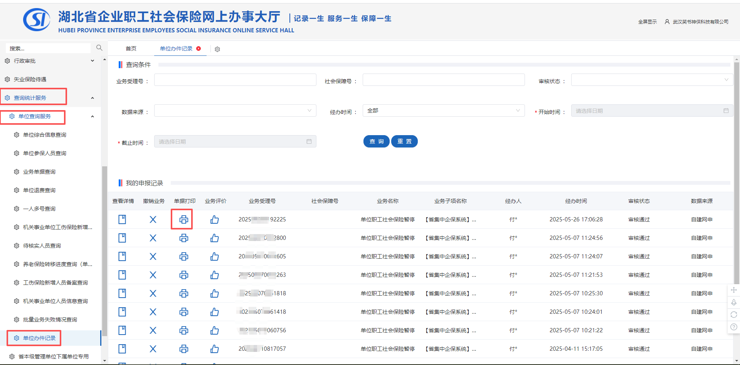
Task: Open 失业保险待遇 menu item
Action: (30, 79)
